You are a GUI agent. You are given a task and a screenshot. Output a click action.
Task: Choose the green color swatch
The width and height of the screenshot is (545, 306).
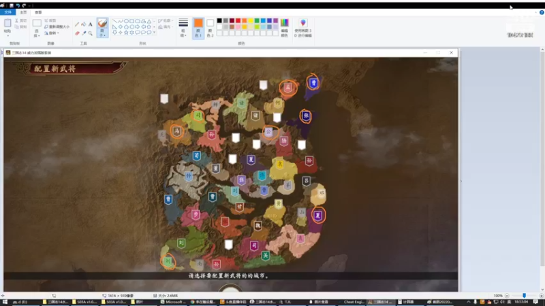coord(257,21)
